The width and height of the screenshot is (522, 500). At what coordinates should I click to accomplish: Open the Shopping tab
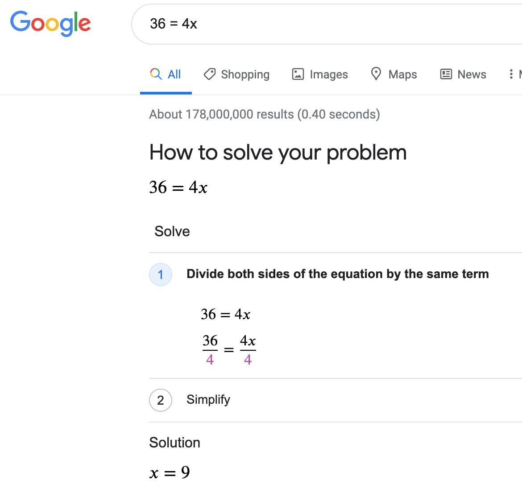[245, 74]
